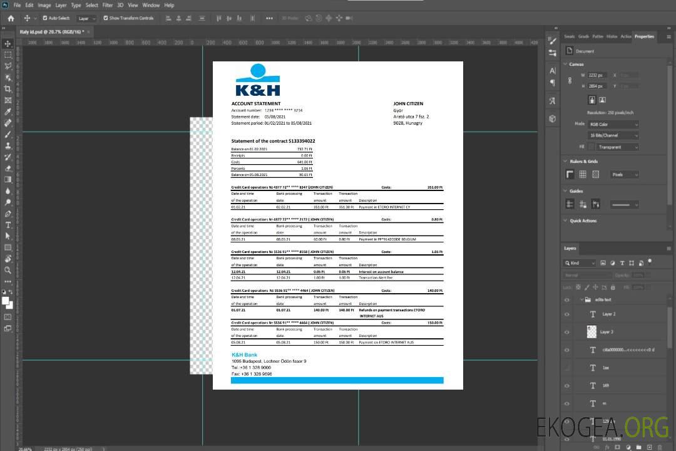Image resolution: width=676 pixels, height=451 pixels.
Task: Select the Crop tool
Action: pos(8,89)
